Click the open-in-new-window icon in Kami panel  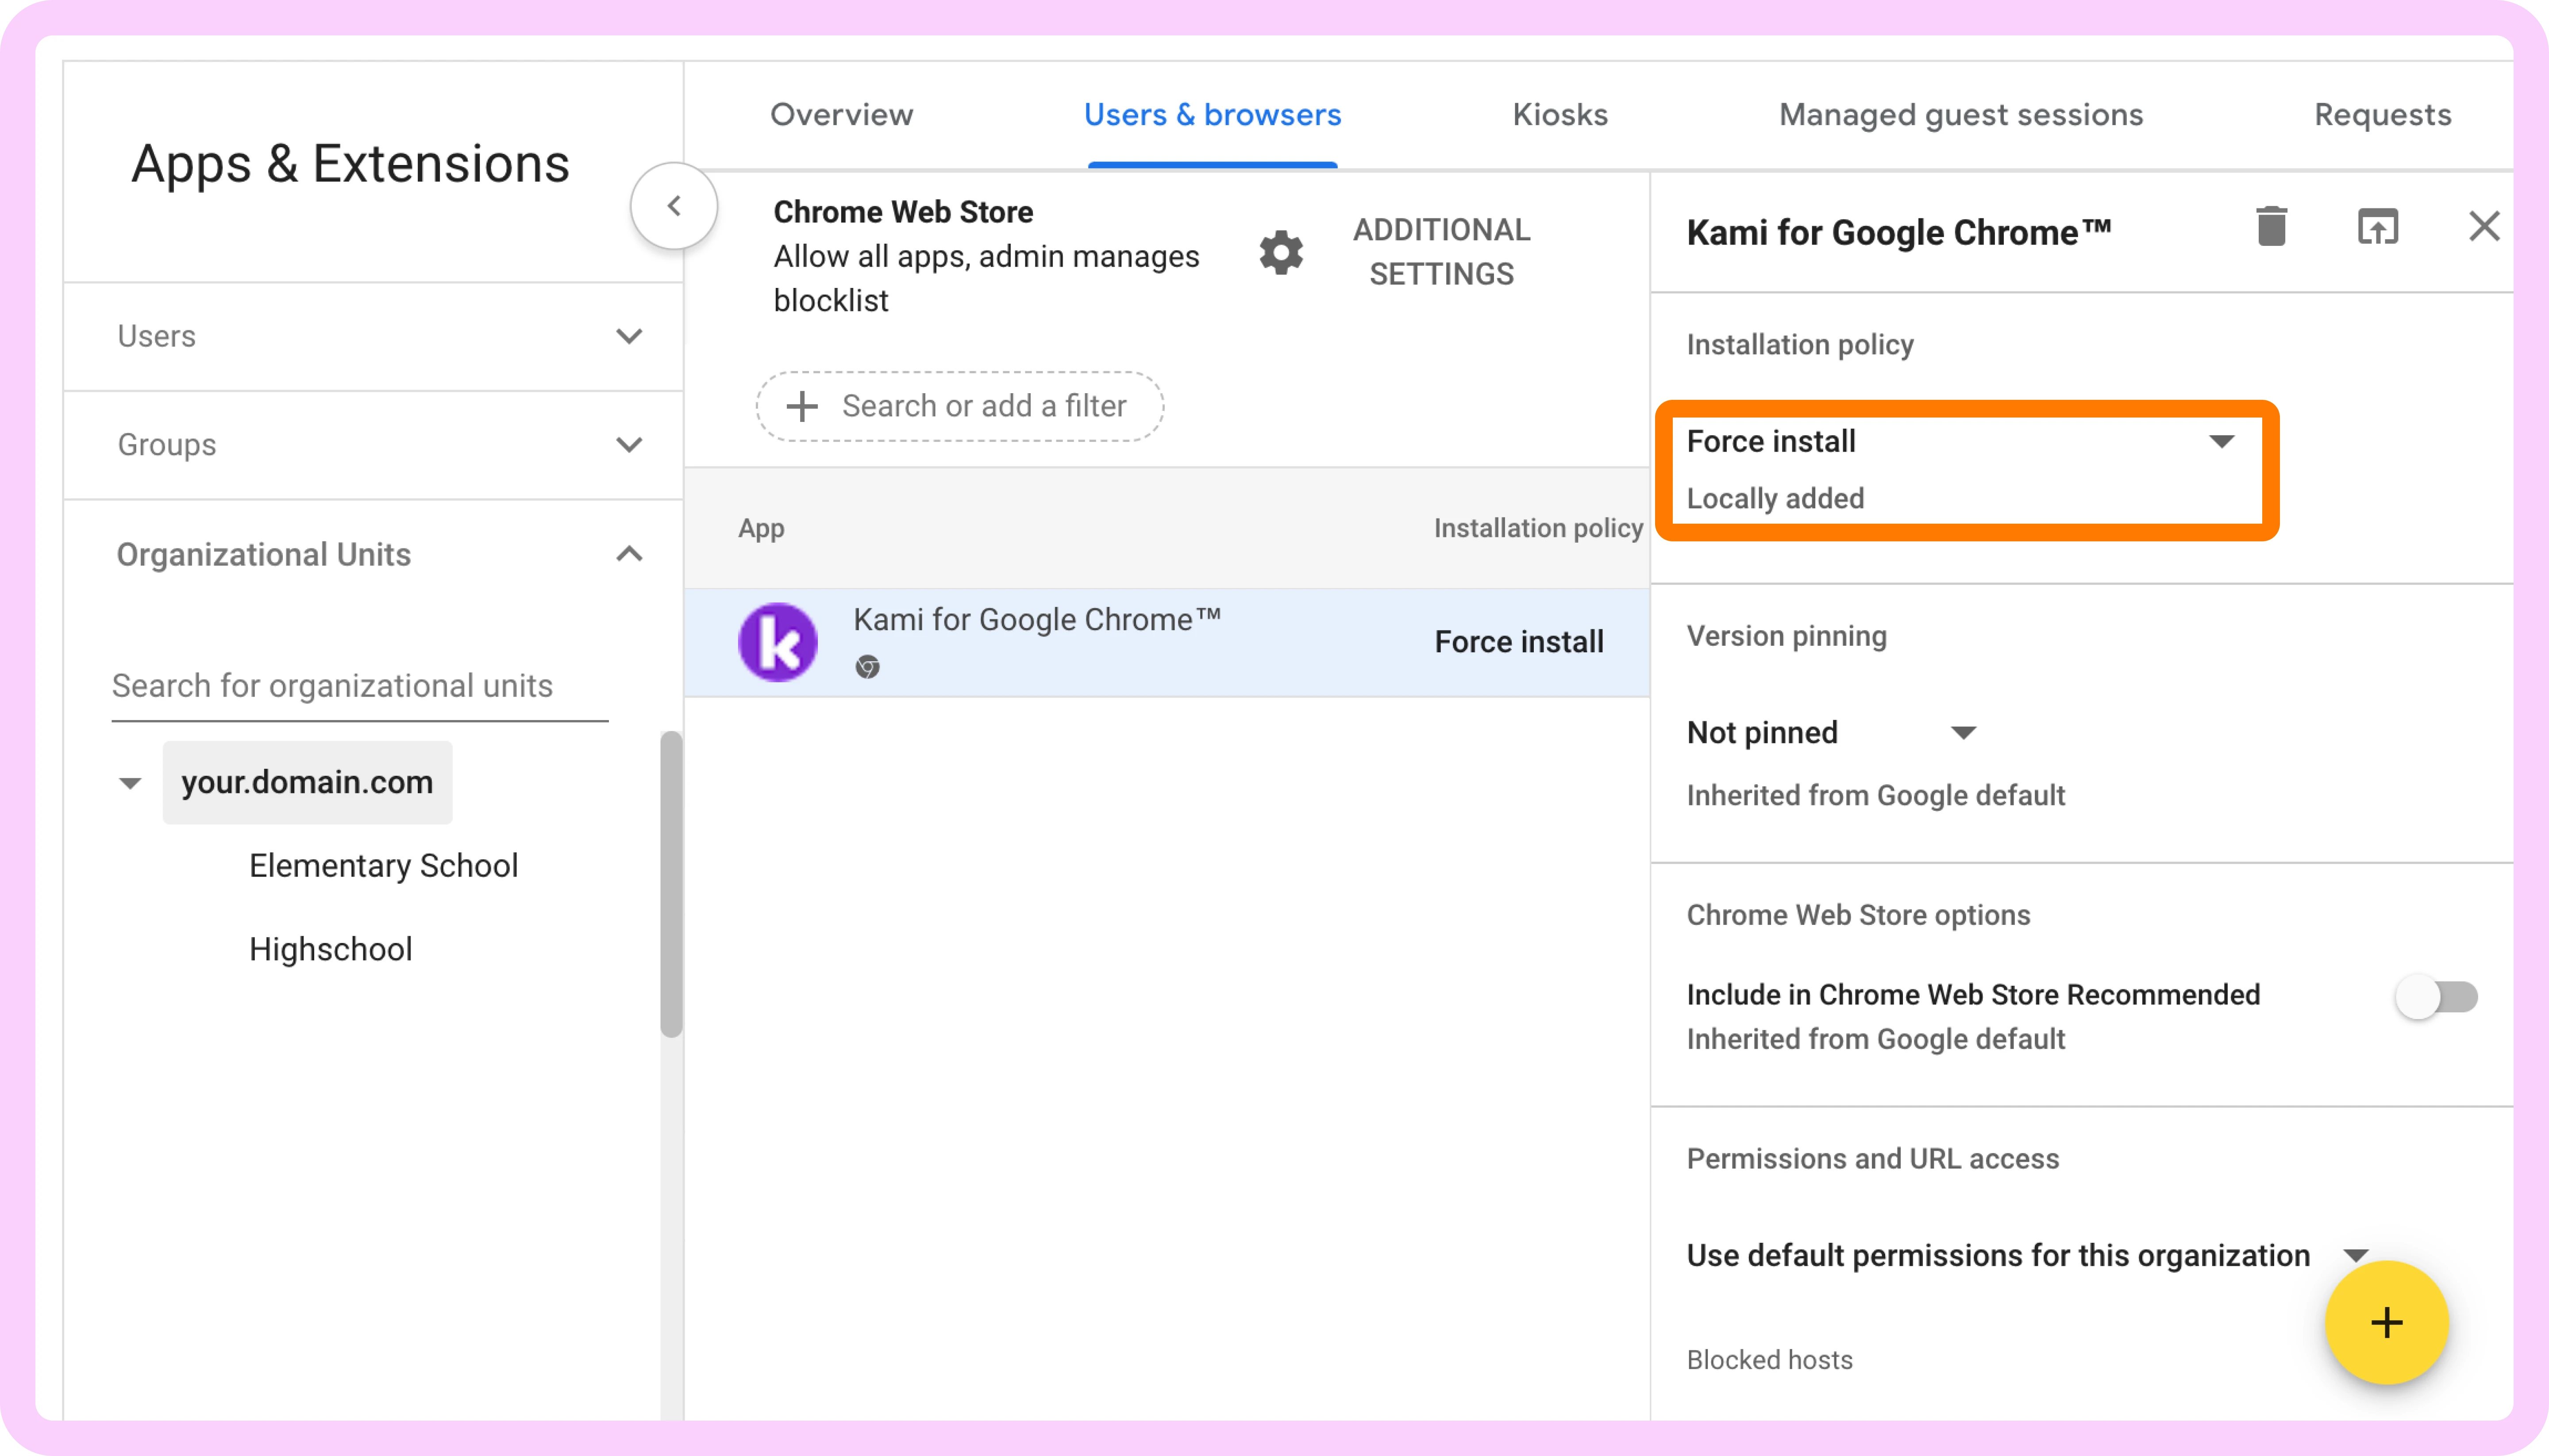click(x=2377, y=227)
